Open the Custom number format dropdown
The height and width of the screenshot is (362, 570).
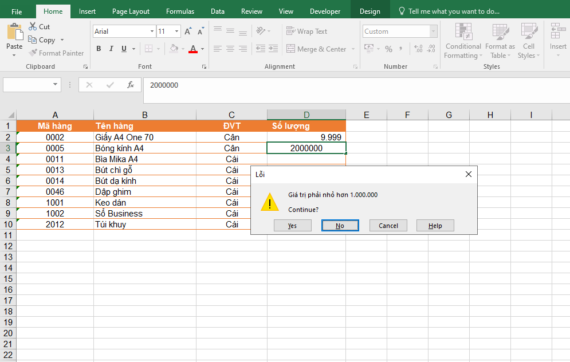(433, 32)
